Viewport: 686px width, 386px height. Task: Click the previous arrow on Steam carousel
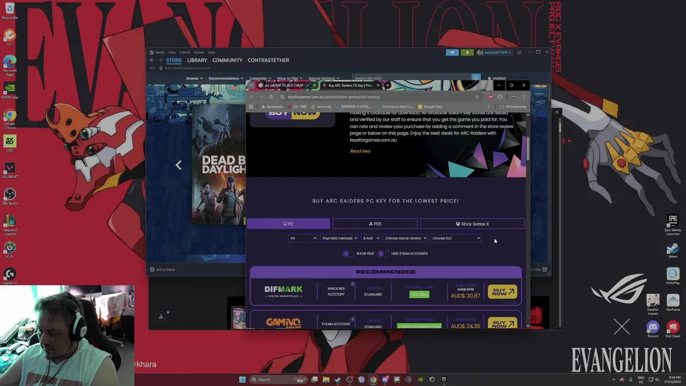(x=178, y=165)
